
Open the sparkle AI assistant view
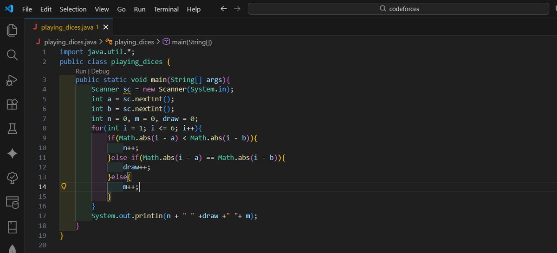(12, 154)
